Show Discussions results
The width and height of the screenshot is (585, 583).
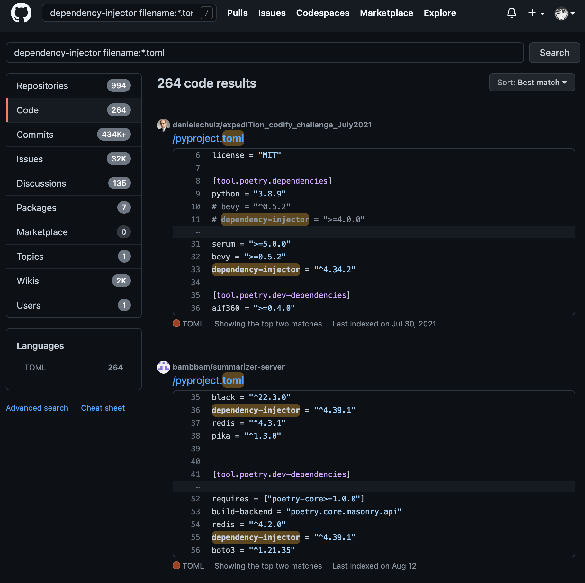coord(74,183)
